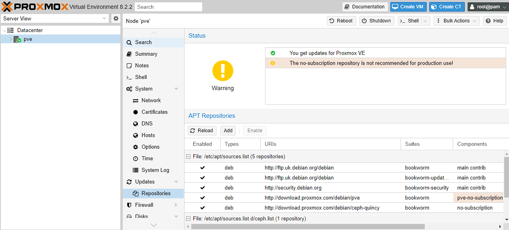The height and width of the screenshot is (230, 509).
Task: Click the gear icon beside Server View
Action: (116, 18)
